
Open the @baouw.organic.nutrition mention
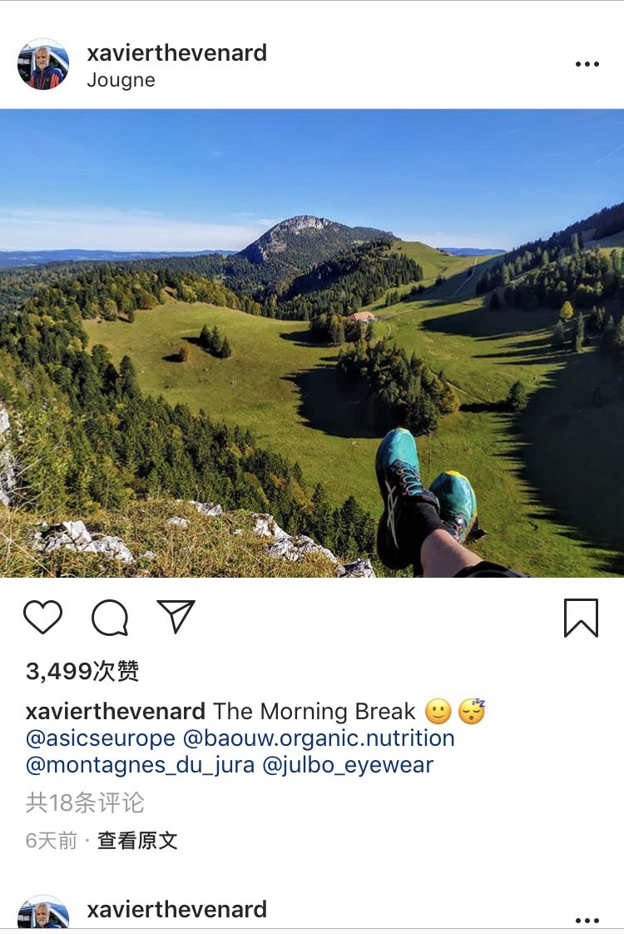pyautogui.click(x=319, y=738)
